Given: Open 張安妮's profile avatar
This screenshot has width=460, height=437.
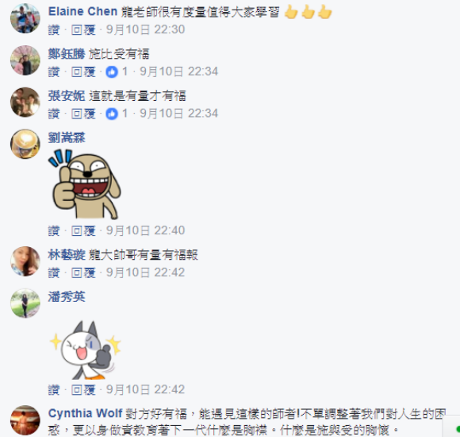Looking at the screenshot, I should pos(25,102).
